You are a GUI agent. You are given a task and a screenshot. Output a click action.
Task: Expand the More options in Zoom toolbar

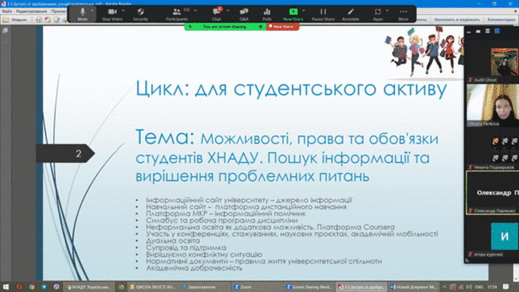403,13
